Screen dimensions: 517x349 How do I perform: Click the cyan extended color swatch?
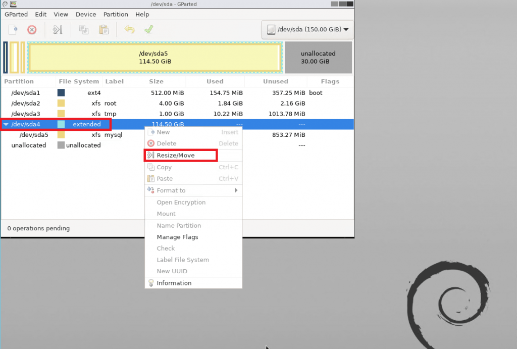click(61, 124)
